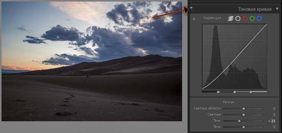Click the left region split marker under curve
The height and width of the screenshot is (133, 282).
[218, 92]
